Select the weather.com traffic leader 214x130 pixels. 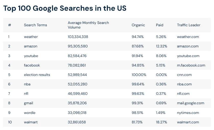pyautogui.click(x=188, y=37)
